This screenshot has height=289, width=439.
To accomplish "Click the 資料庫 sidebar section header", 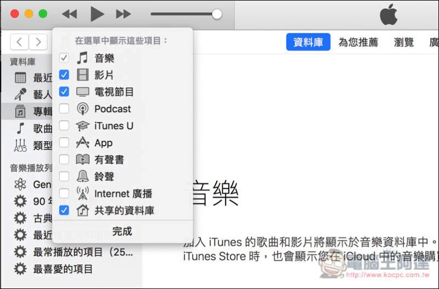I will (22, 62).
